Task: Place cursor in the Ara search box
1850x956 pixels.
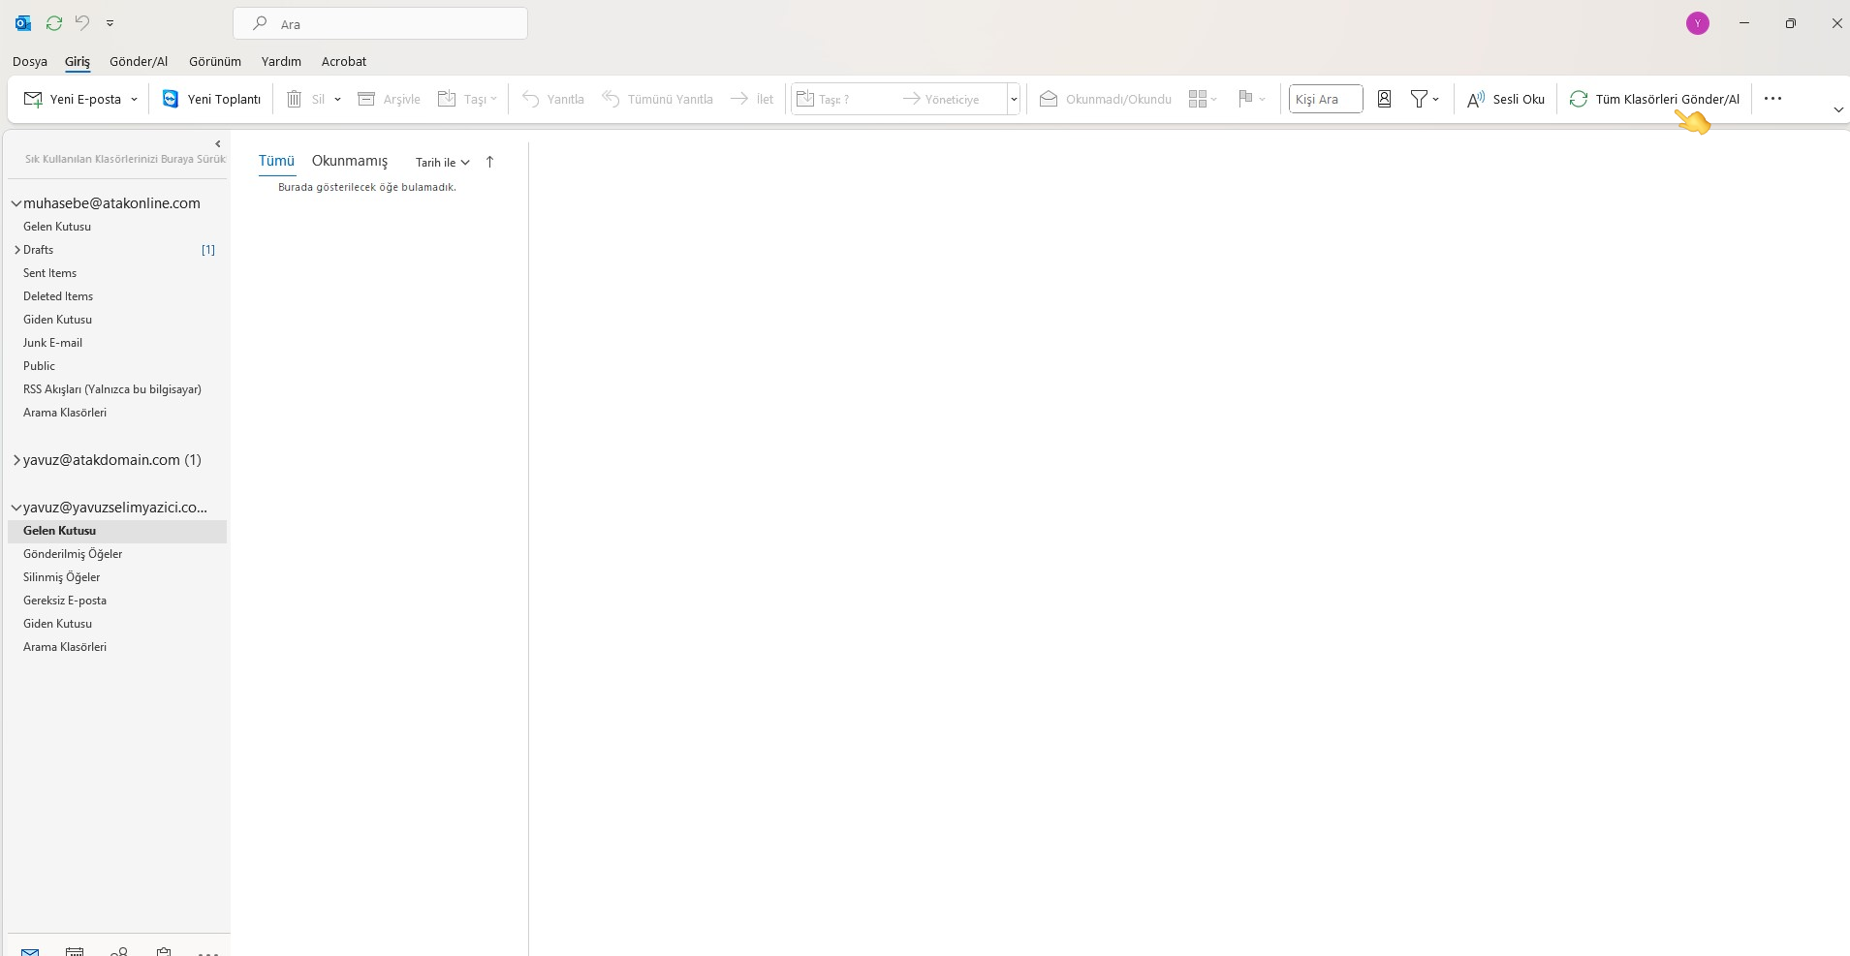Action: tap(382, 22)
